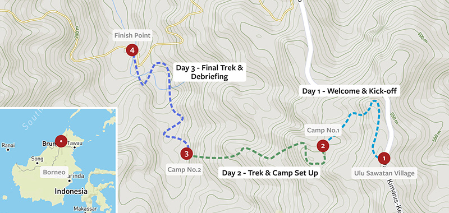Click the red marker numbered 4
449x213 pixels.
click(132, 50)
